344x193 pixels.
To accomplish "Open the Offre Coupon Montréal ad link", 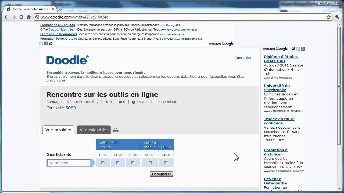I will click(57, 29).
